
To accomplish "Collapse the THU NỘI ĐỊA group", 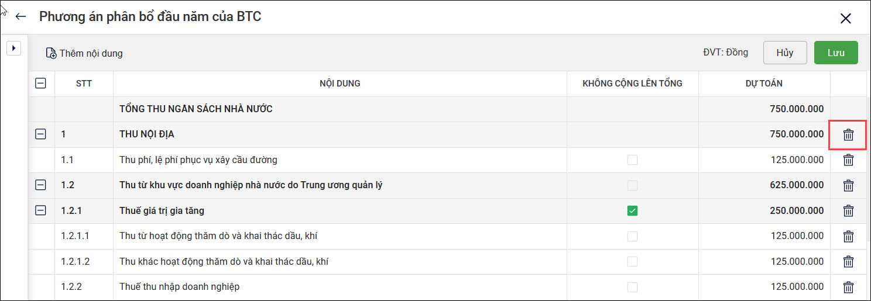I will click(40, 134).
